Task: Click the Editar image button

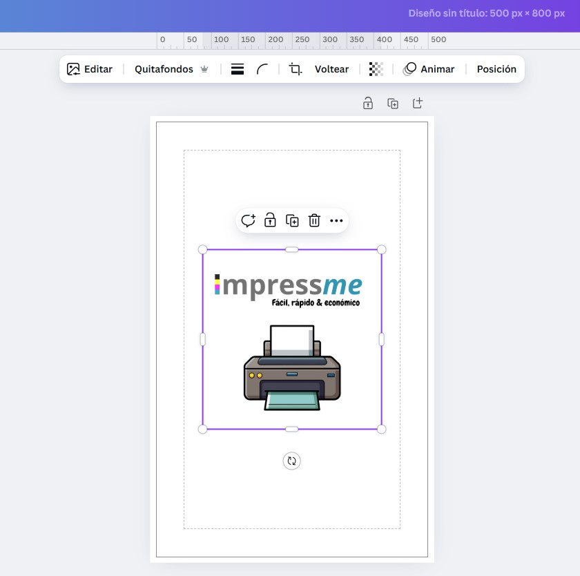Action: click(90, 69)
